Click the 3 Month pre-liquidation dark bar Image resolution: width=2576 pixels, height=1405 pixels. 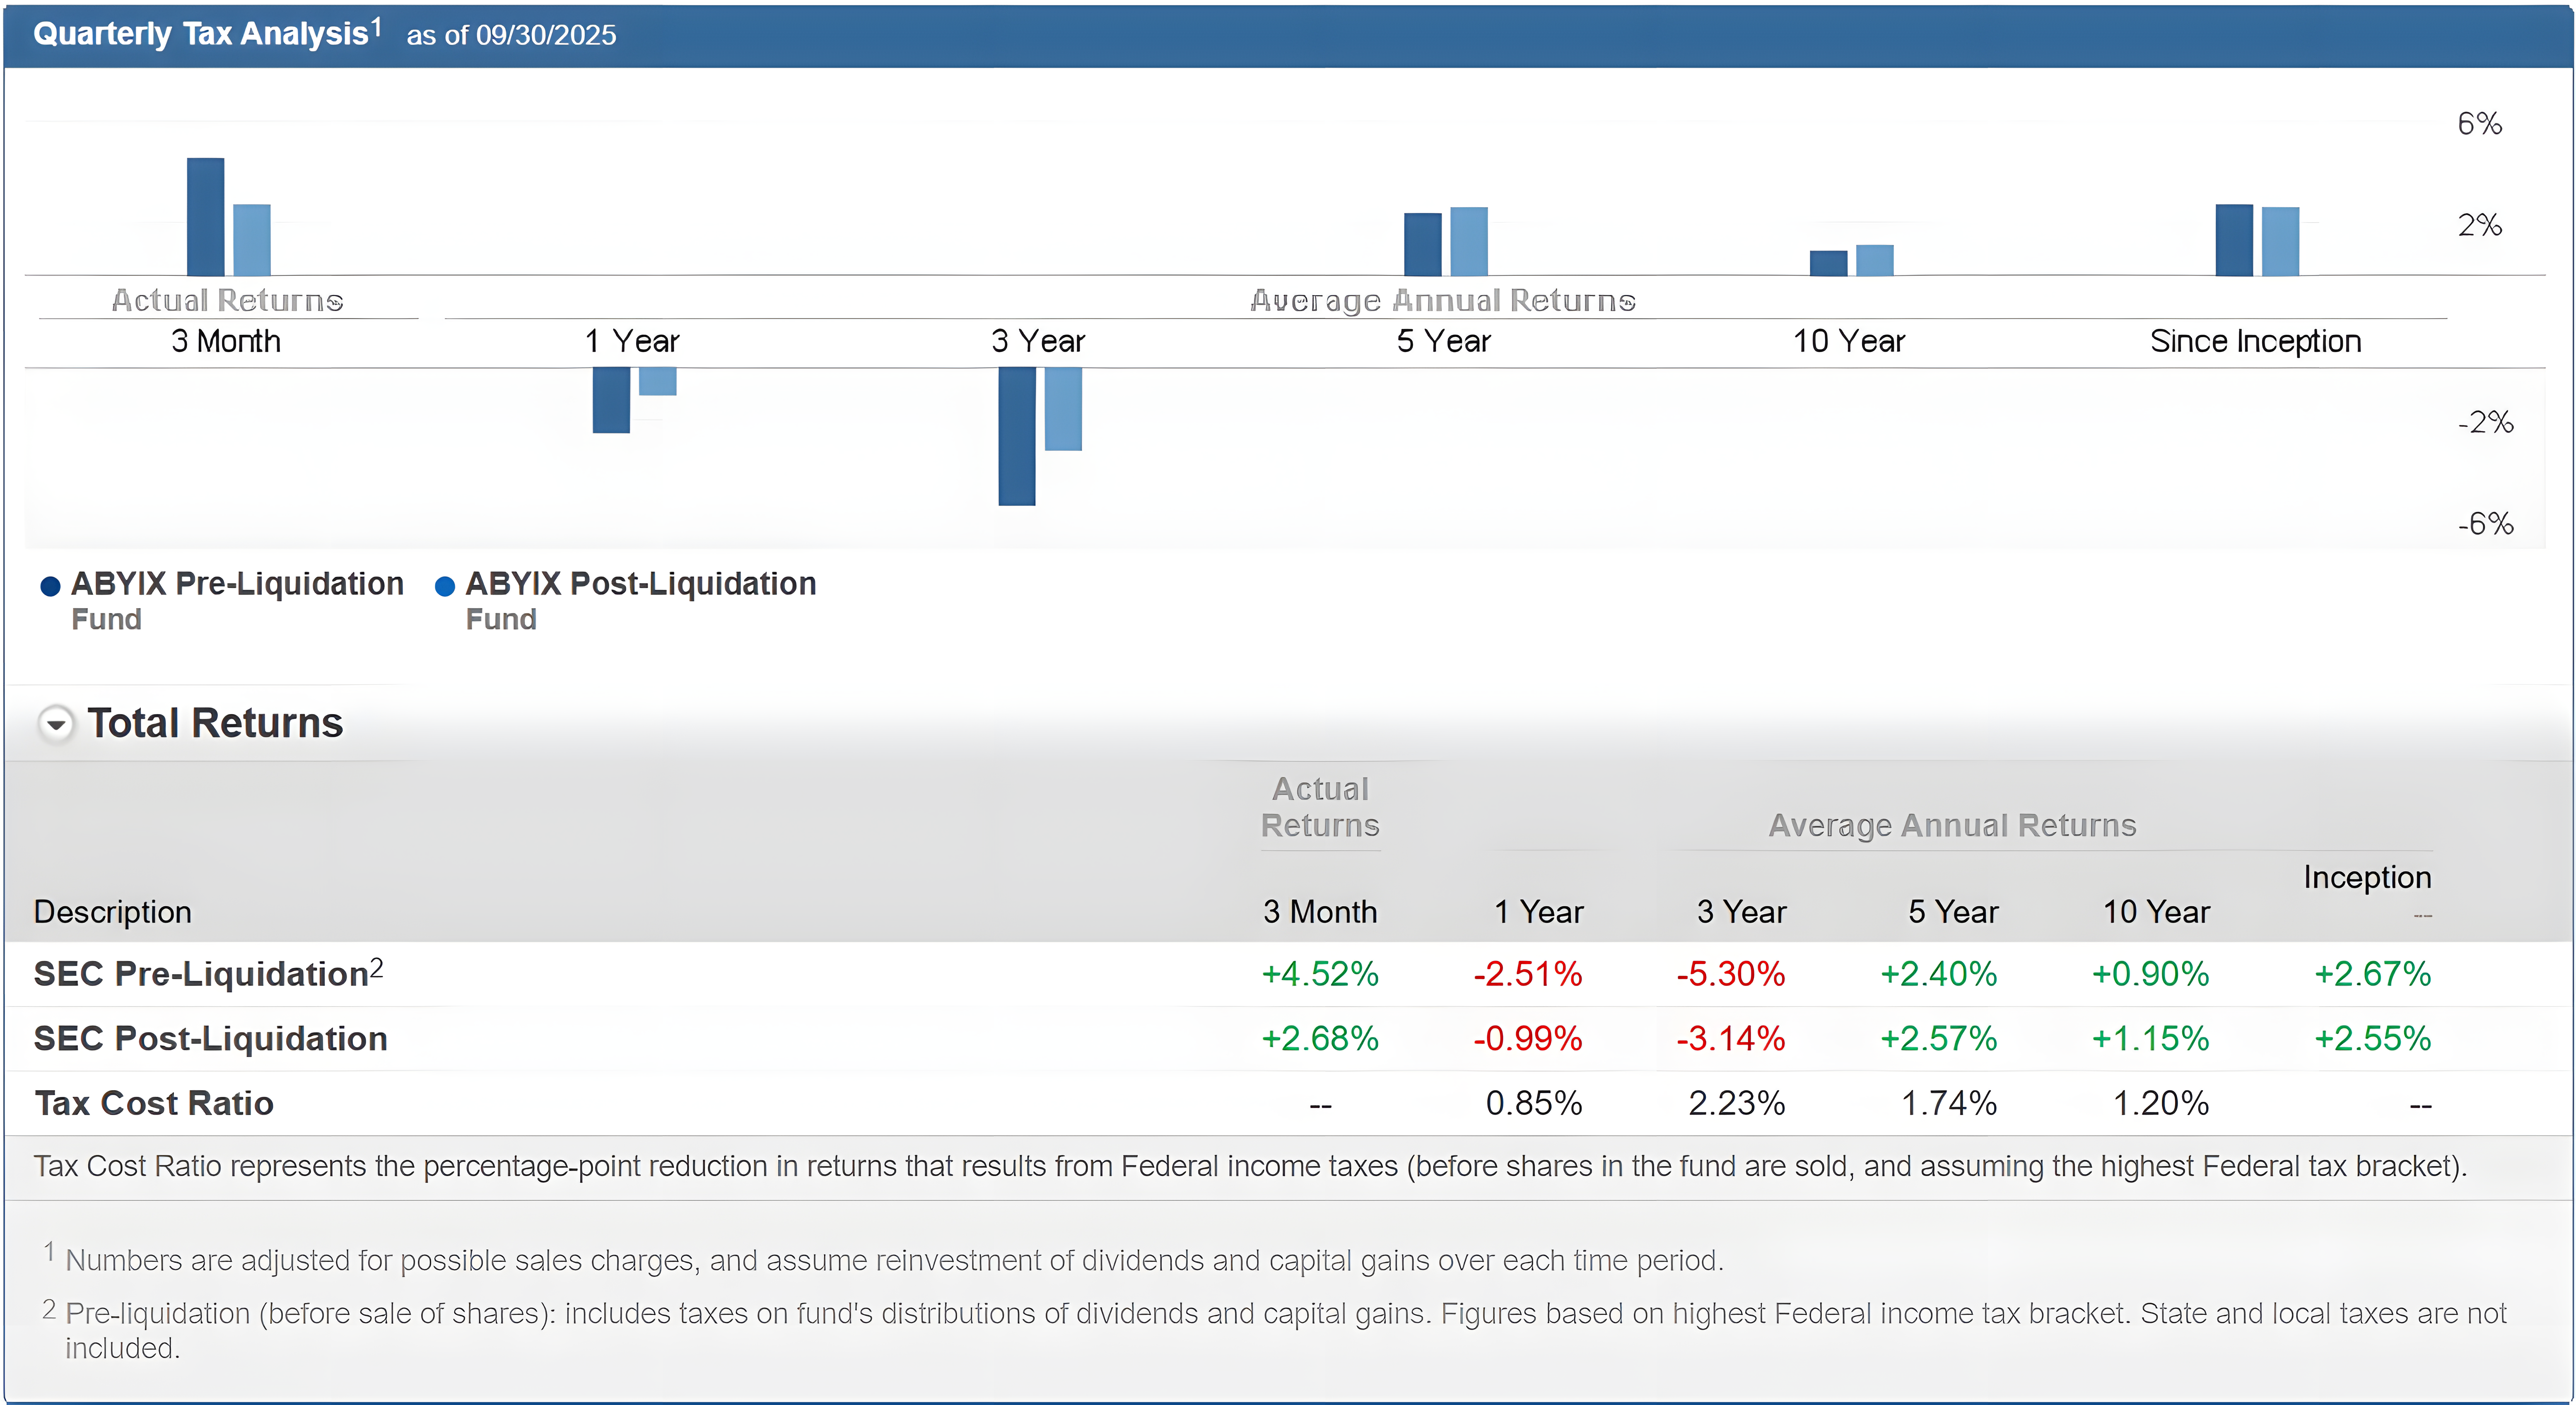pyautogui.click(x=205, y=217)
